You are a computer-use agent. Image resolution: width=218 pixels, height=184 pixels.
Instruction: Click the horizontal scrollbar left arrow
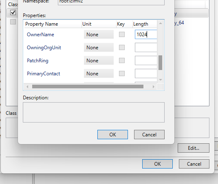27,87
